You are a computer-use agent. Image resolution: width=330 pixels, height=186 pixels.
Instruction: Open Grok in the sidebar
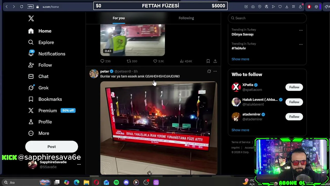(38, 88)
